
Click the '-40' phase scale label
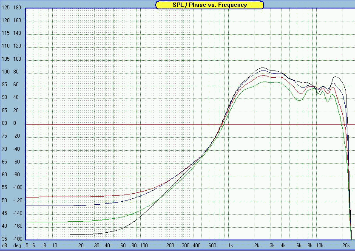pyautogui.click(x=17, y=149)
